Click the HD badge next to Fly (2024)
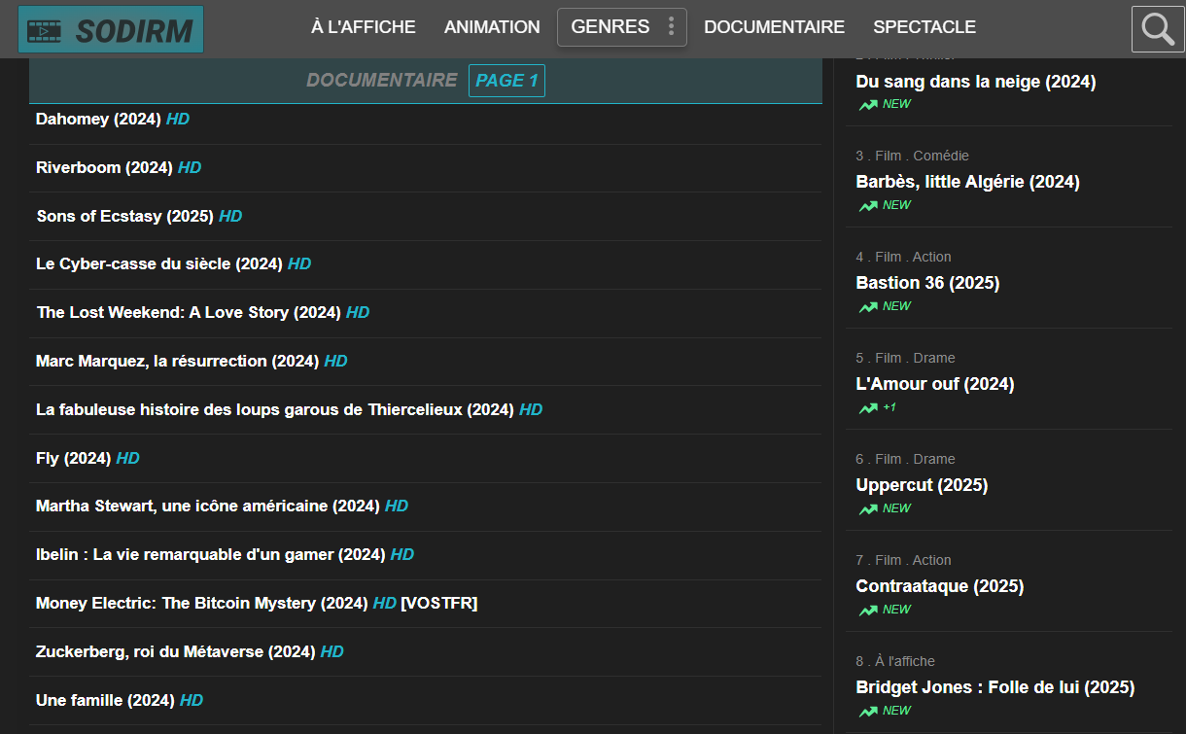 point(126,457)
